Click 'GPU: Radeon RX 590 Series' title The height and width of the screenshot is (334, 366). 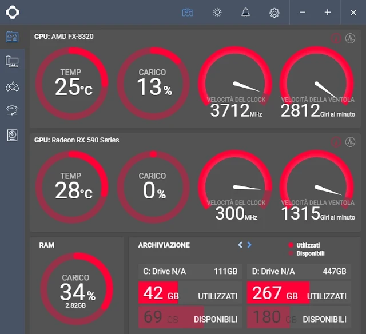(77, 140)
